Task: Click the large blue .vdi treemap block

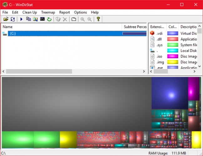Action: click(x=170, y=93)
